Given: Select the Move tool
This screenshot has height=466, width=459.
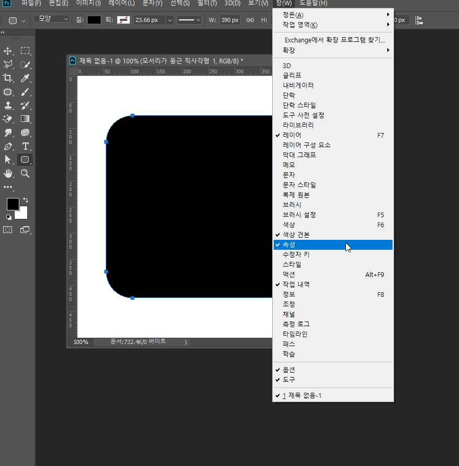Looking at the screenshot, I should click(x=7, y=51).
